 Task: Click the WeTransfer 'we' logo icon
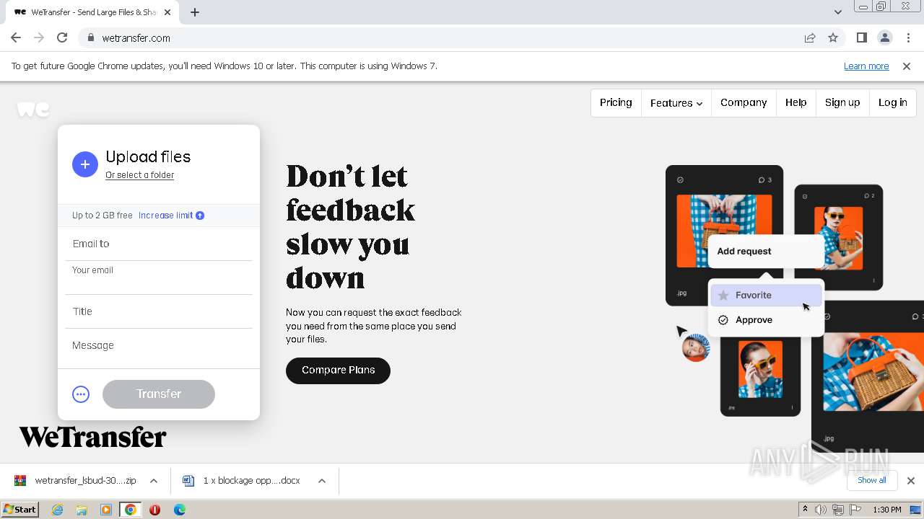33,109
